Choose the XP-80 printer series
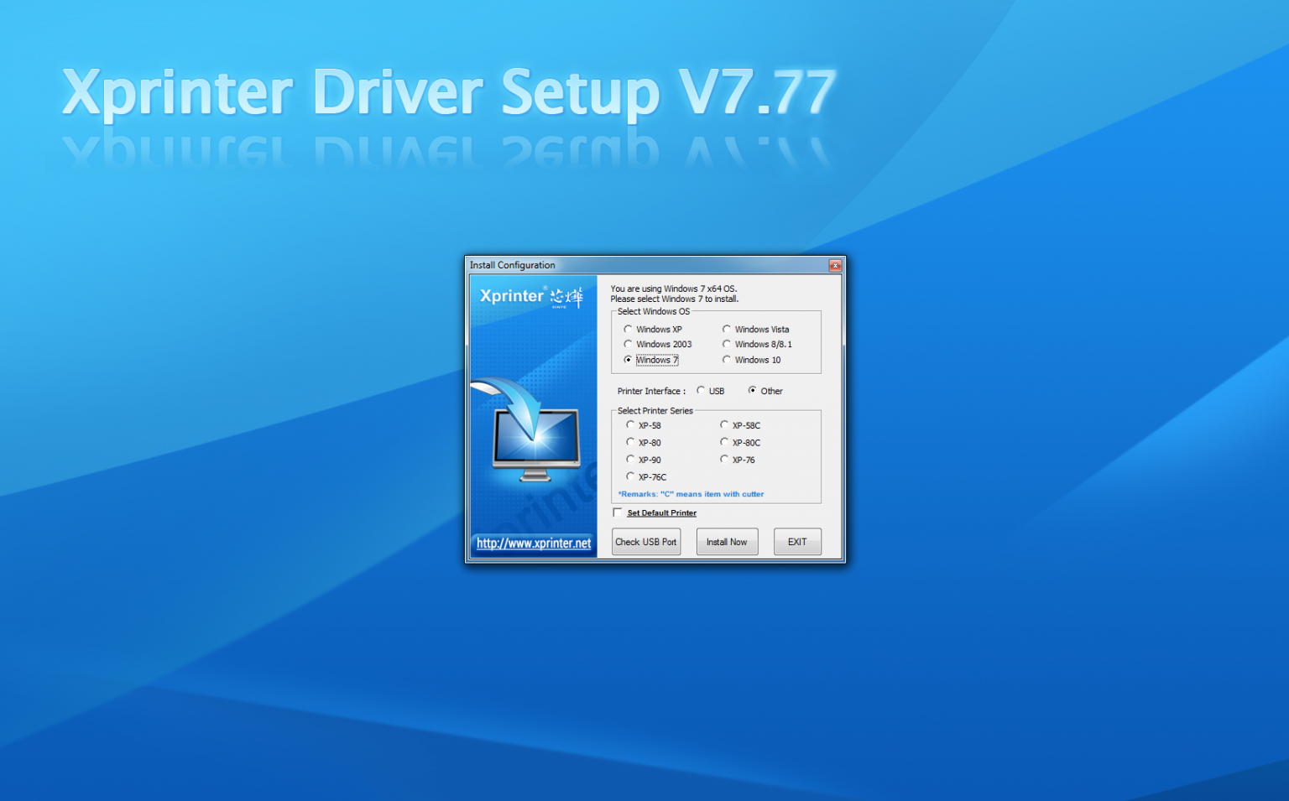Screen dimensions: 1289x801 [630, 442]
